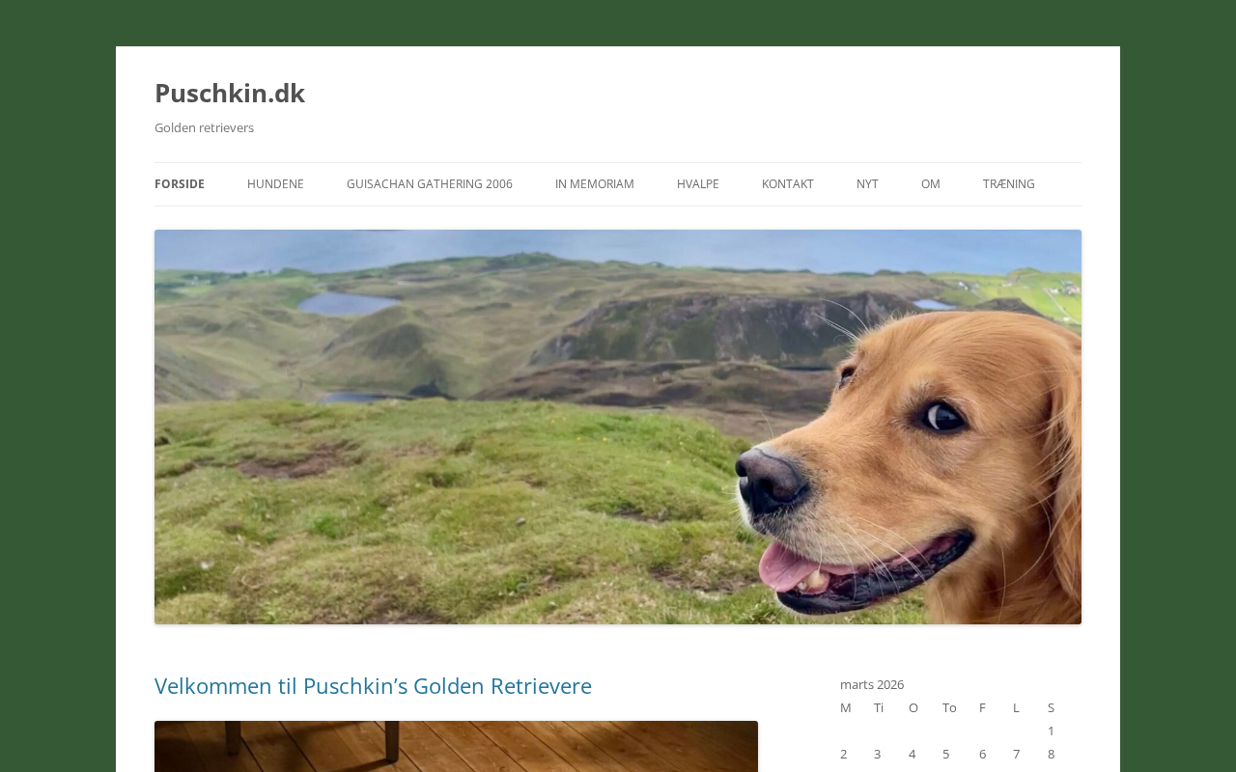1236x772 pixels.
Task: Click the golden retriever header banner image
Action: click(618, 427)
